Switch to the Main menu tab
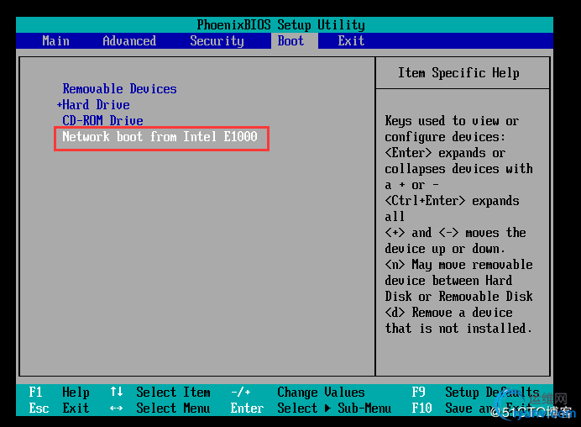 [55, 41]
